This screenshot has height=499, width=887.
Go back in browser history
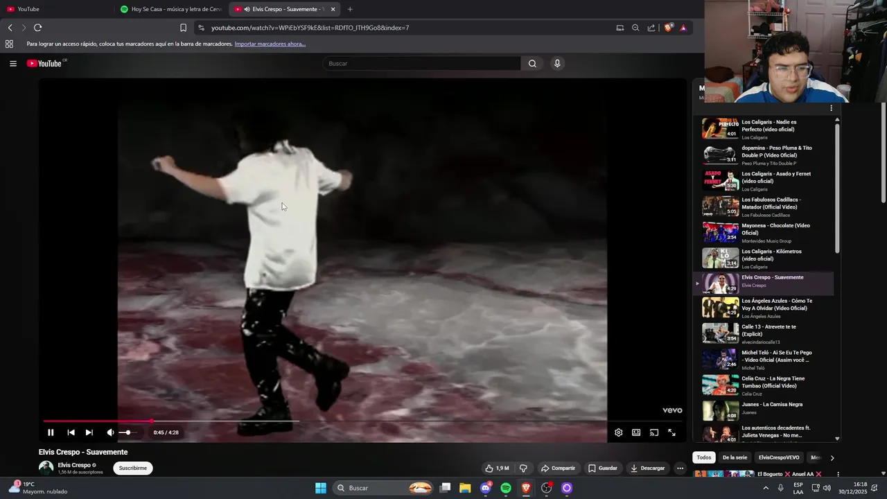pos(10,28)
